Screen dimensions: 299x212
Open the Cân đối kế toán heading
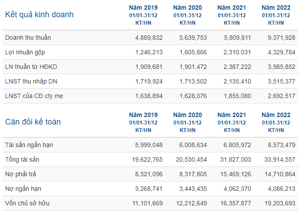tap(33, 122)
